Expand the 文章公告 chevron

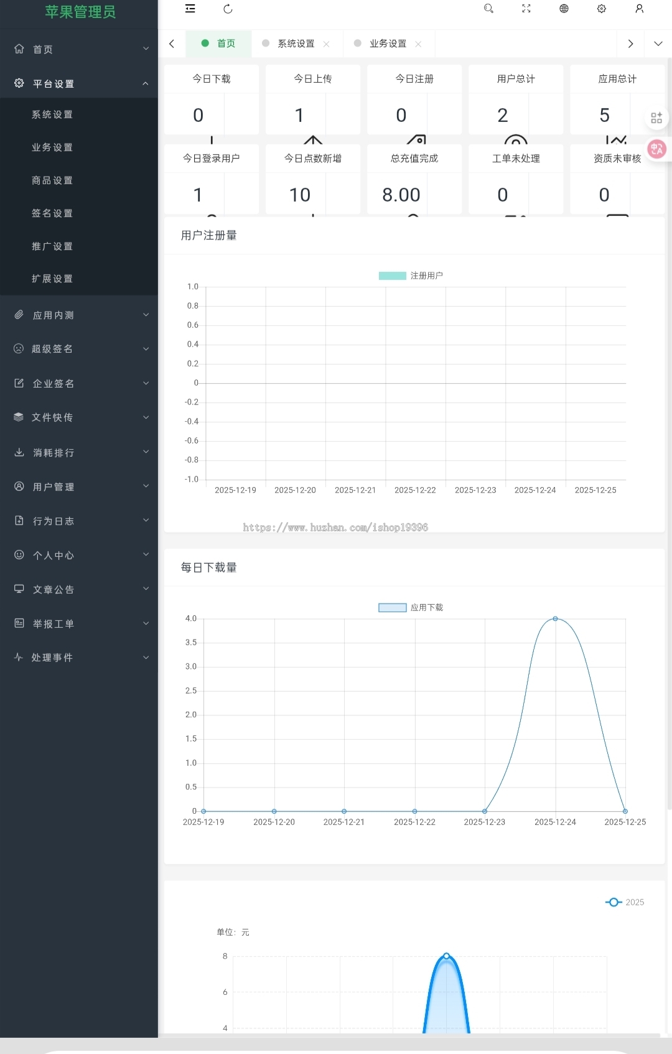coord(146,589)
